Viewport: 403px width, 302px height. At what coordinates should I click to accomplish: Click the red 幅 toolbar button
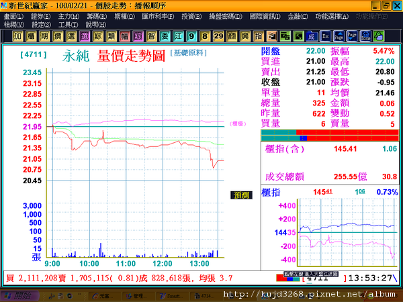[125, 36]
